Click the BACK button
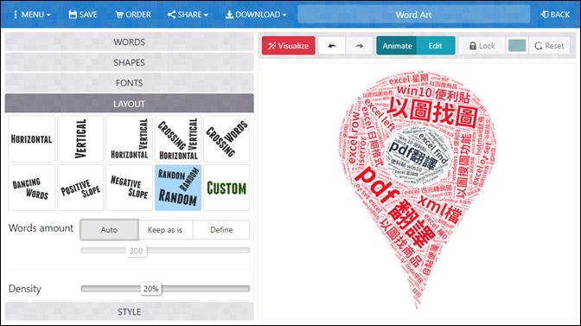 (x=555, y=15)
